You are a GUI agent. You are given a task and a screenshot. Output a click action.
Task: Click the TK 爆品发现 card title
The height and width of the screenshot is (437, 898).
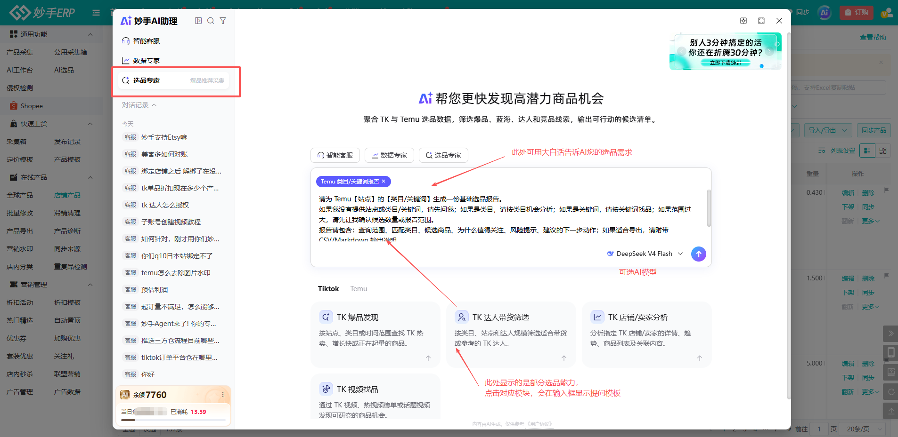(358, 318)
